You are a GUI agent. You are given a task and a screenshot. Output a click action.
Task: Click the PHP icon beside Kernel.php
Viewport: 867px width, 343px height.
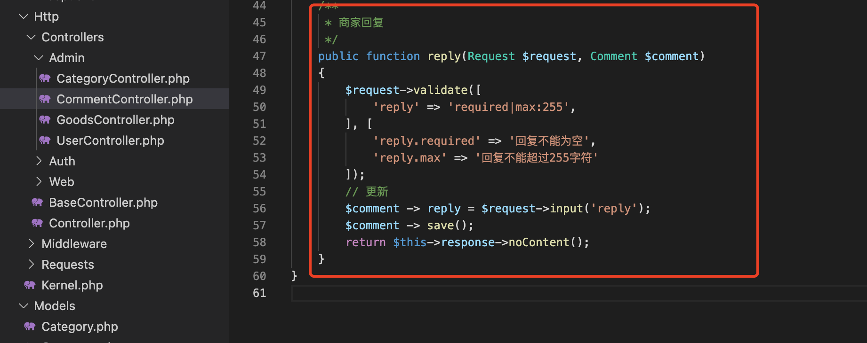[x=30, y=285]
